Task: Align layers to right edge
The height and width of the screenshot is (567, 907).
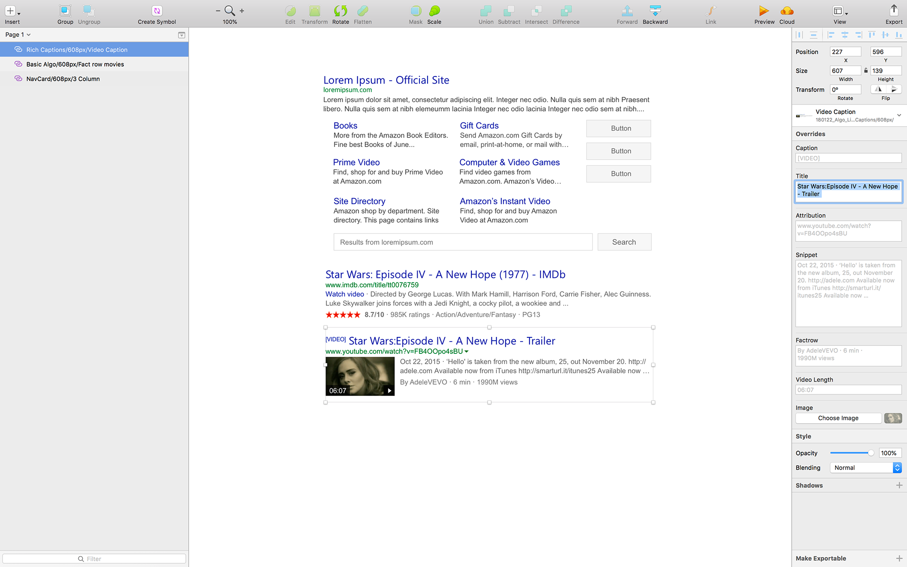Action: 858,34
